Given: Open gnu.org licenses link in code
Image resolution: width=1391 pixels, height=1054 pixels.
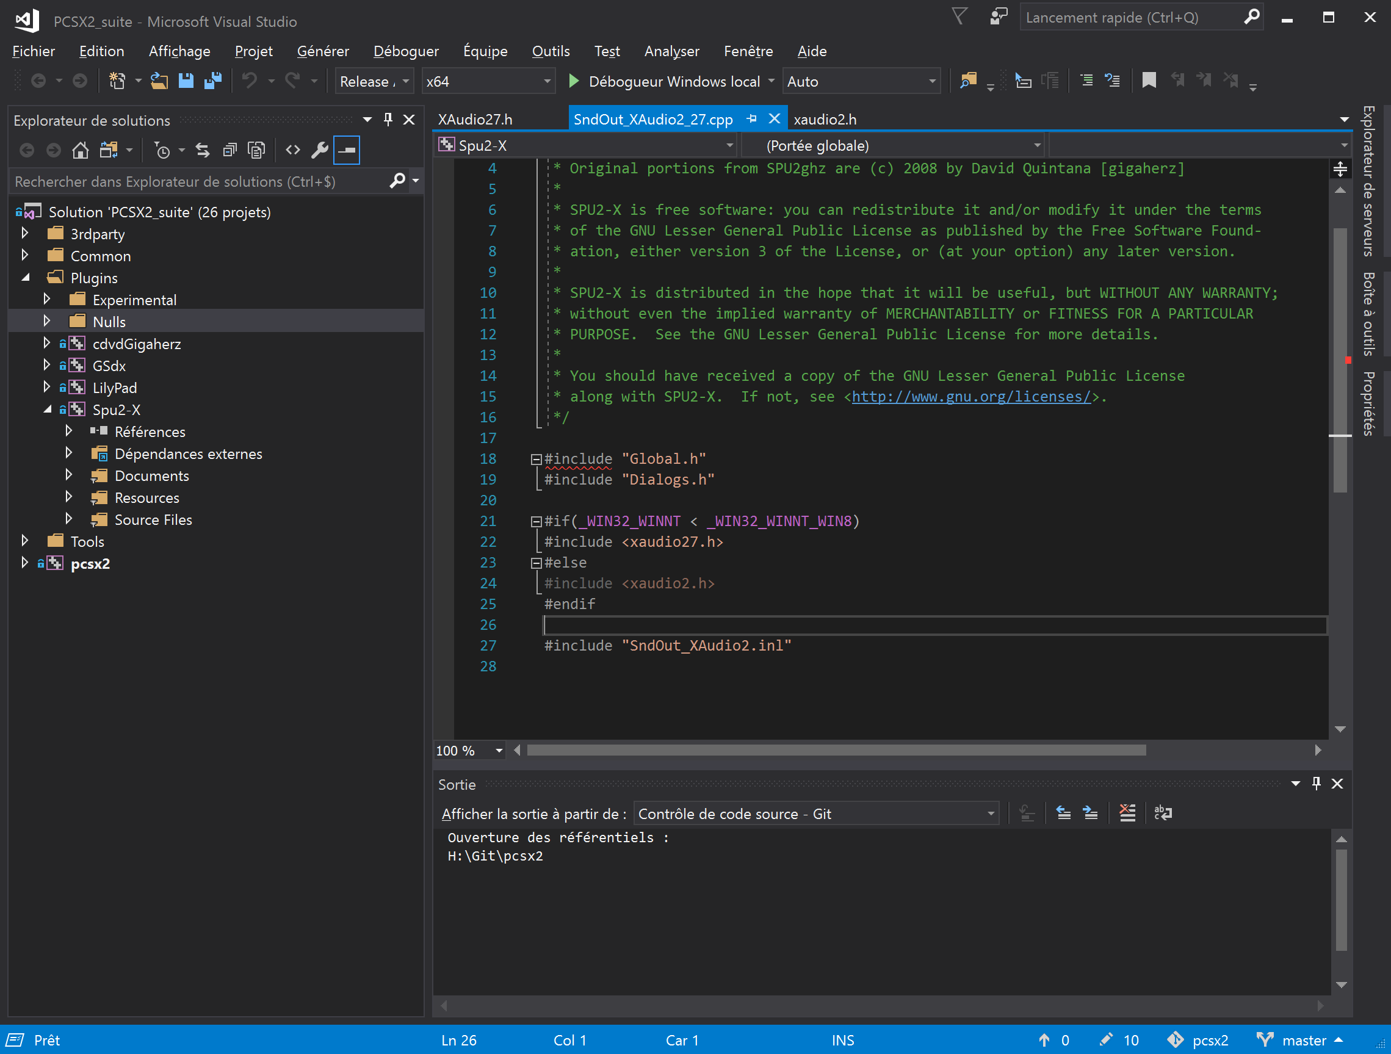Looking at the screenshot, I should coord(971,397).
